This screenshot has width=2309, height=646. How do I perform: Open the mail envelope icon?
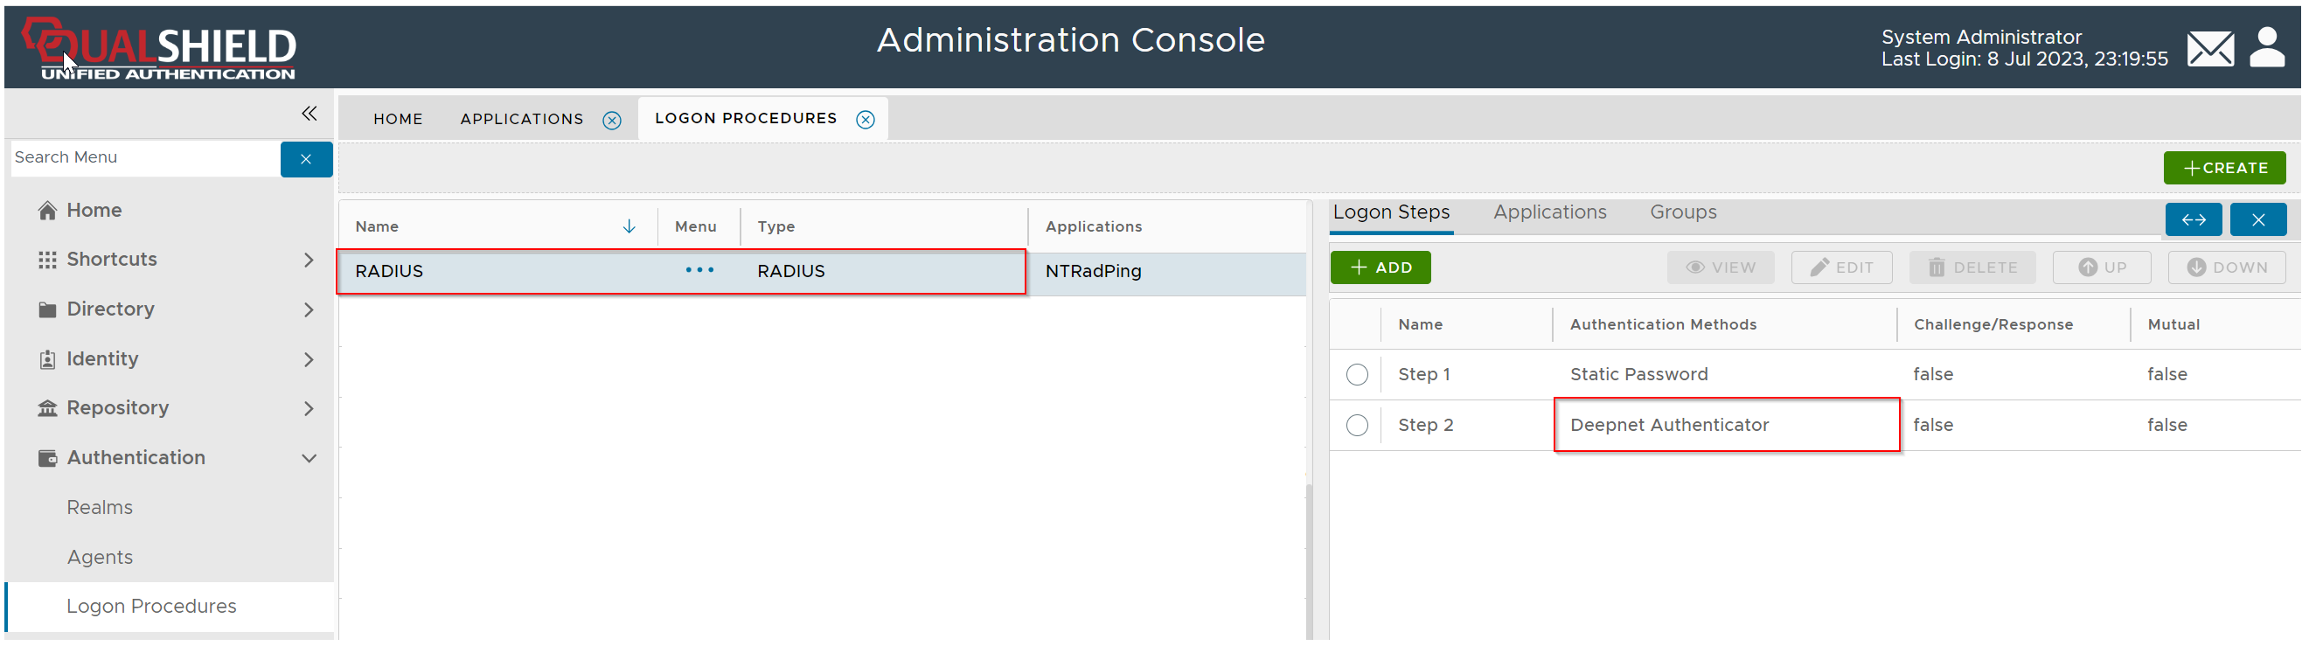coord(2209,48)
